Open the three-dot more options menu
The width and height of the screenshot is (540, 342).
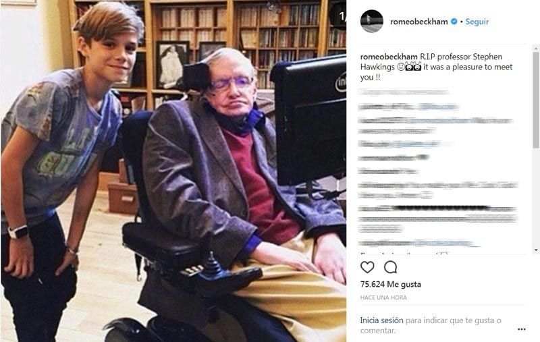click(521, 329)
